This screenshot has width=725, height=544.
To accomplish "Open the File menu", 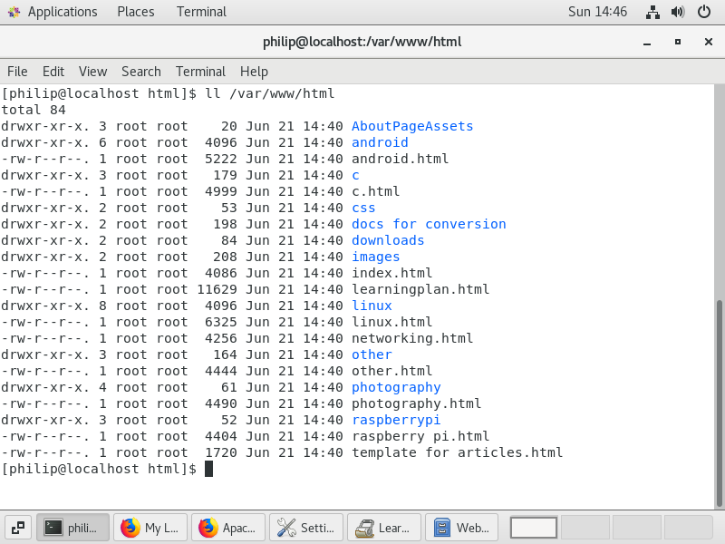I will [17, 72].
